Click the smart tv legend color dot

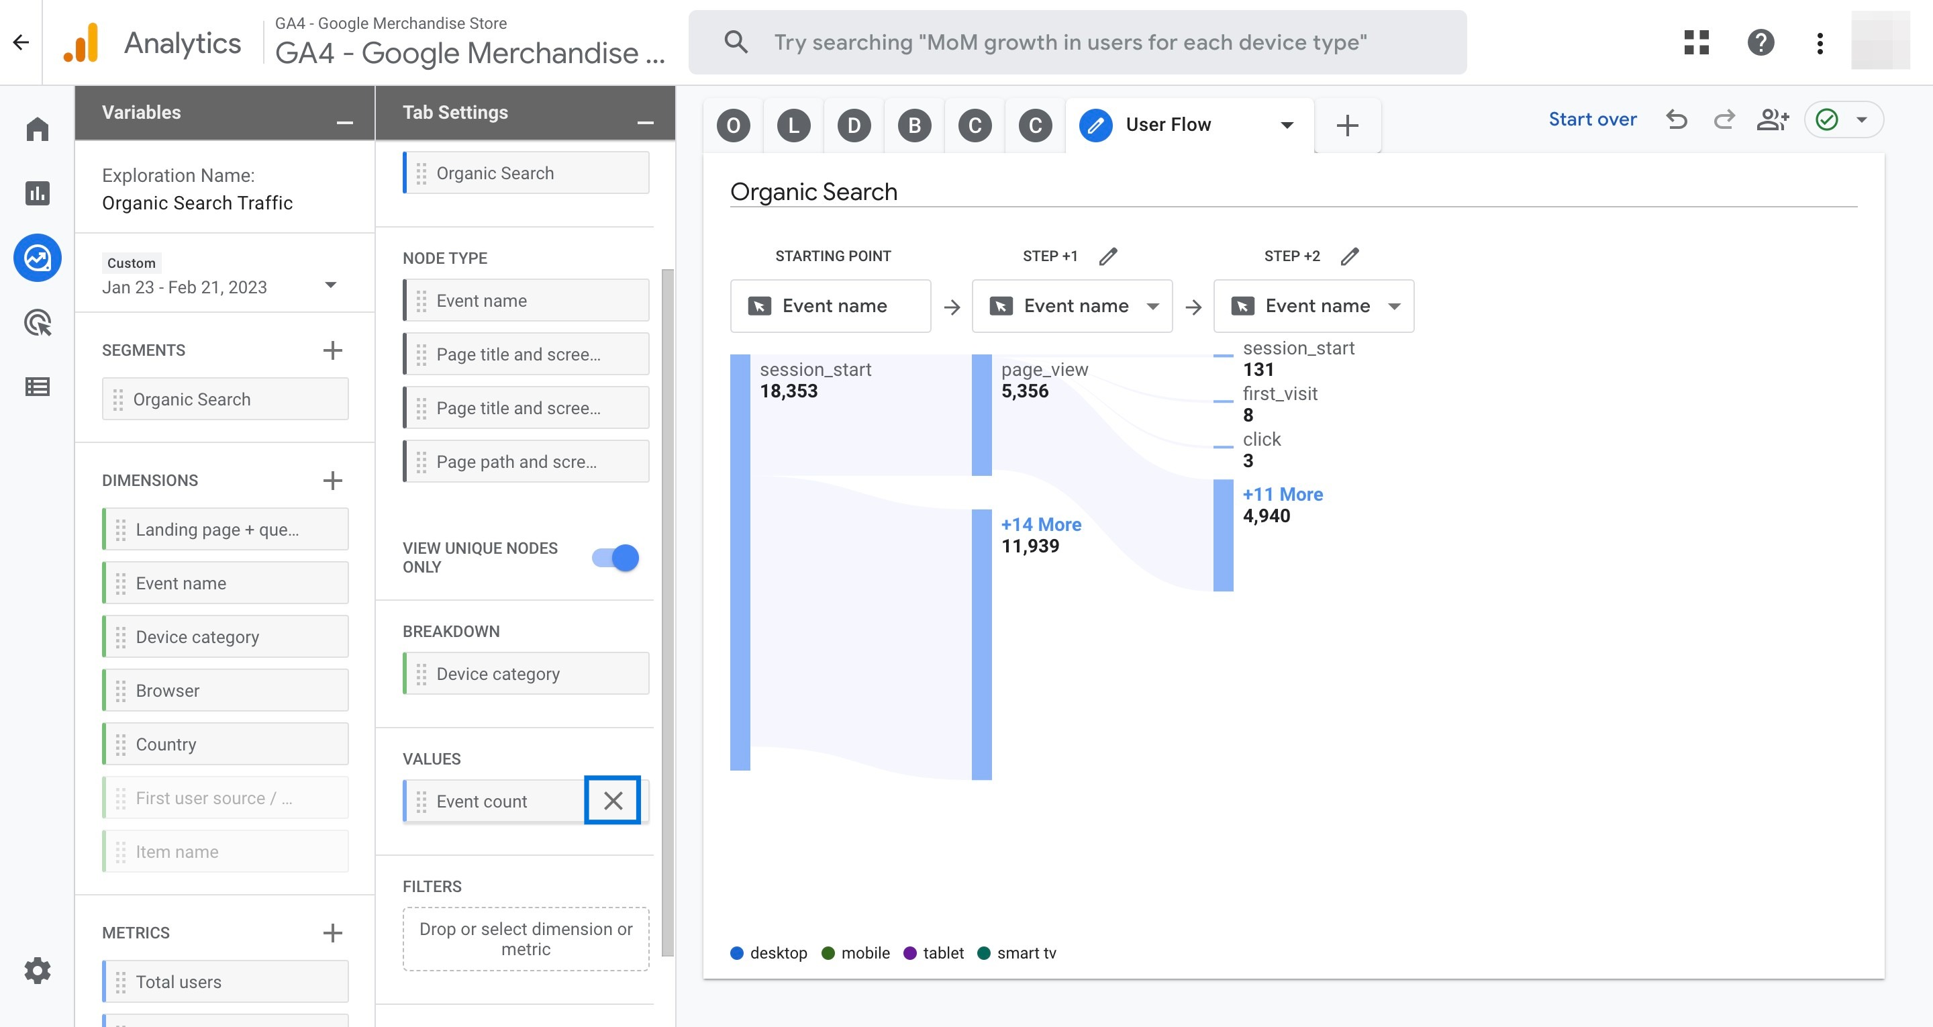click(984, 952)
